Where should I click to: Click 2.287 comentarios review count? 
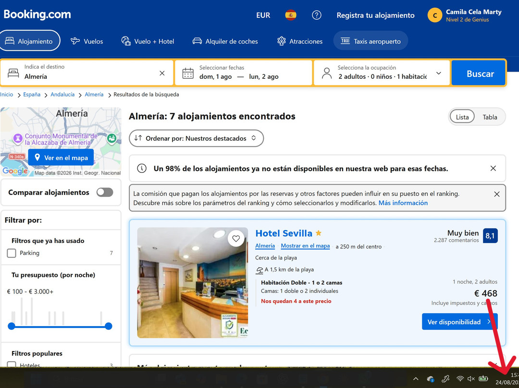coord(456,241)
